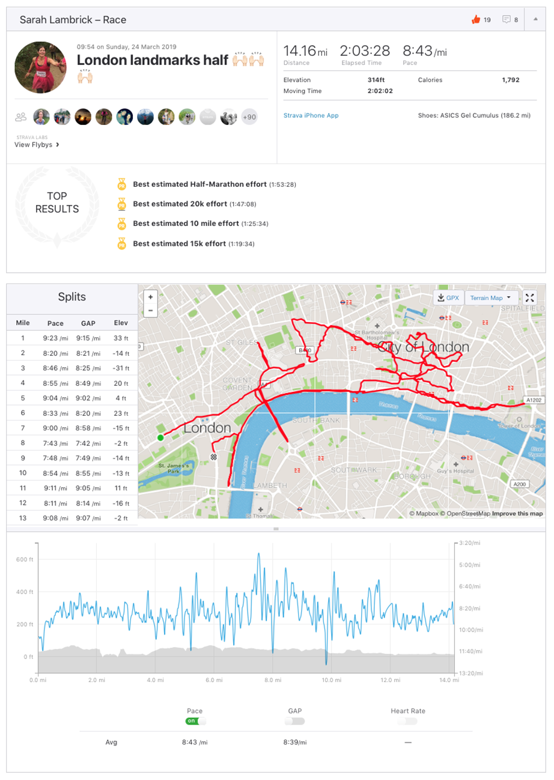Click the PR medal beside Half-Marathon effort
Viewport: 554px width, 780px height.
coord(121,184)
